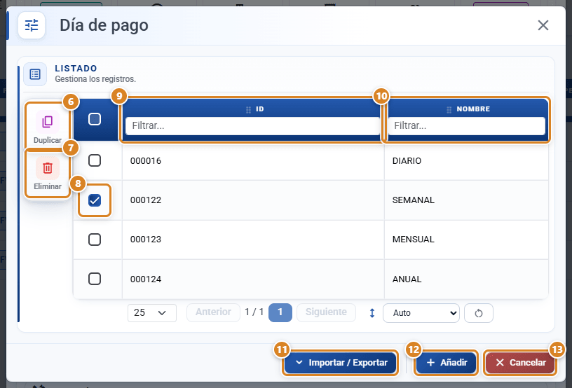Click the refresh icon next to Auto dropdown
This screenshot has width=572, height=388.
[479, 313]
